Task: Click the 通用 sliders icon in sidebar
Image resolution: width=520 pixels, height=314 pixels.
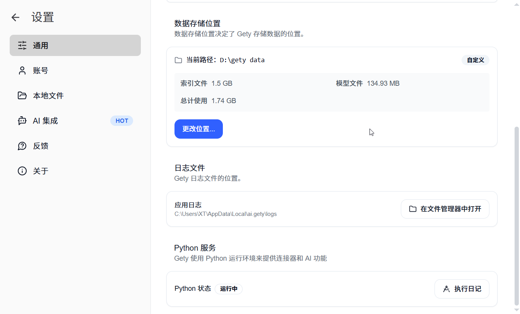Action: (x=22, y=46)
